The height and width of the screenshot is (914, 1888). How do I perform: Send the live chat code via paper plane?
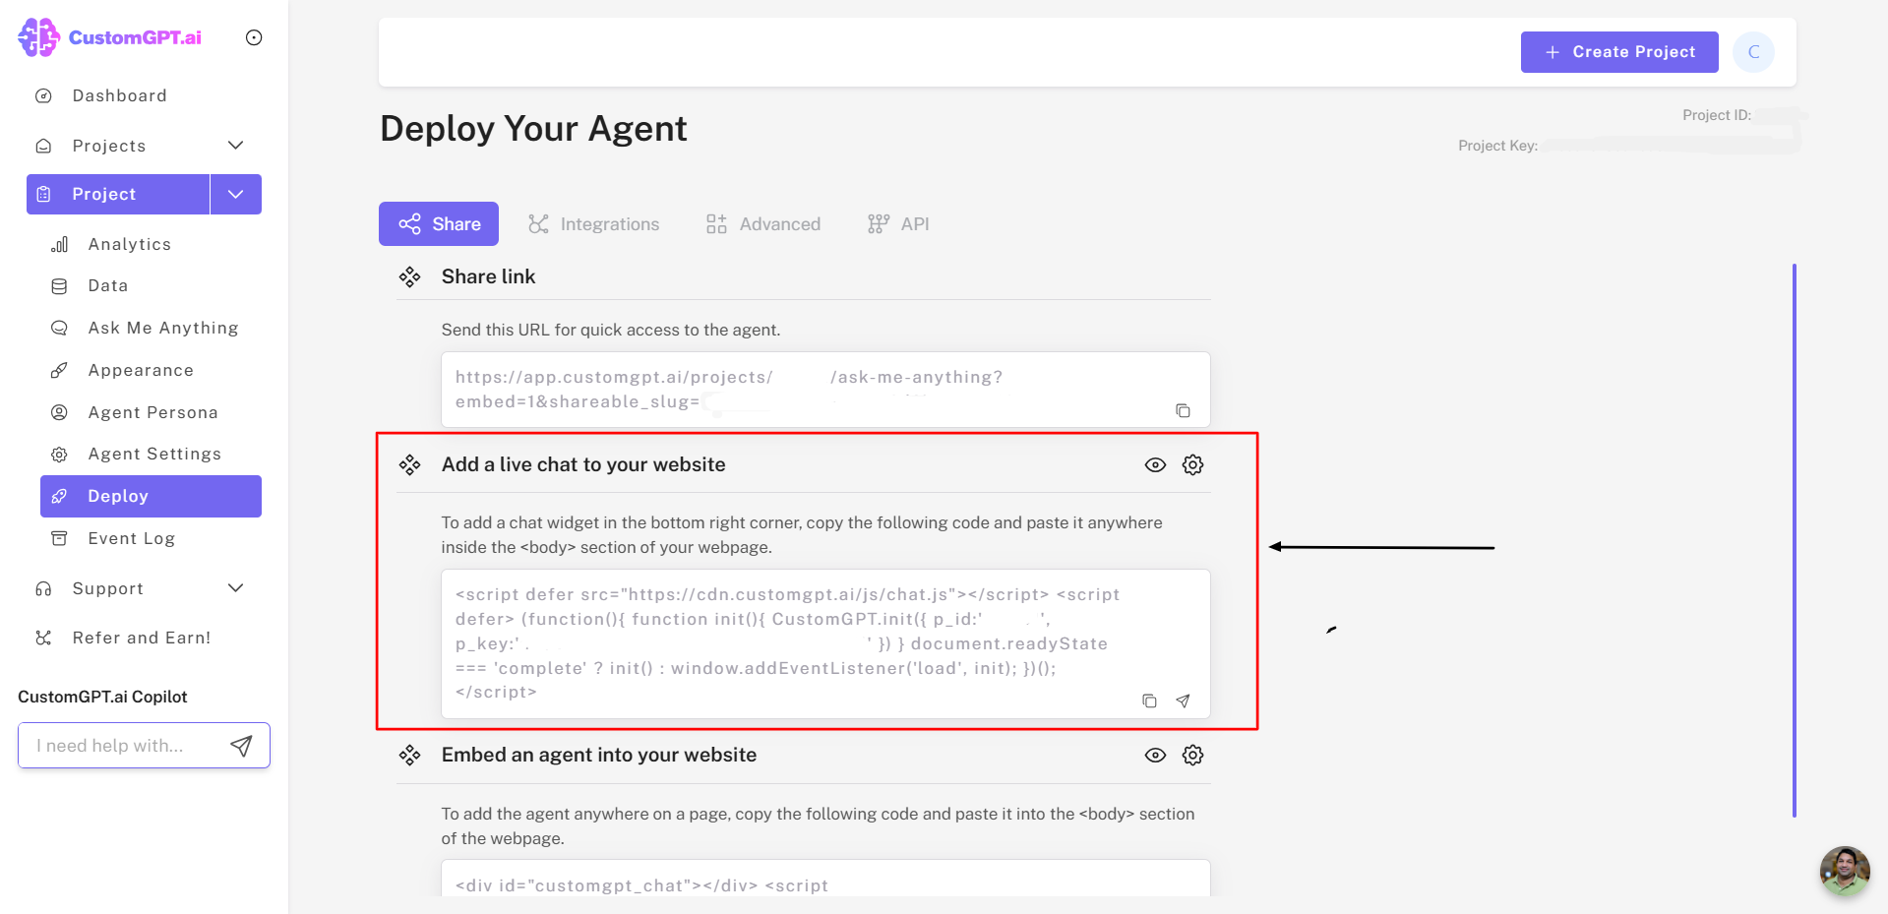click(x=1183, y=701)
